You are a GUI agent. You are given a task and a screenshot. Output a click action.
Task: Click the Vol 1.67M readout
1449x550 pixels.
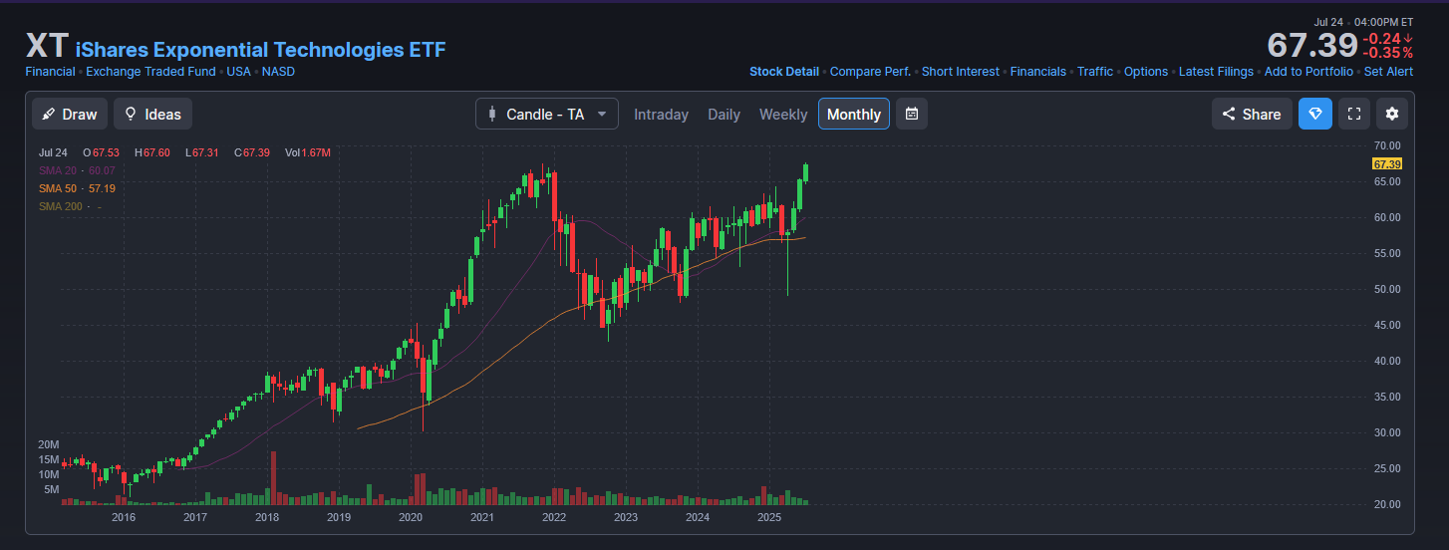[308, 152]
